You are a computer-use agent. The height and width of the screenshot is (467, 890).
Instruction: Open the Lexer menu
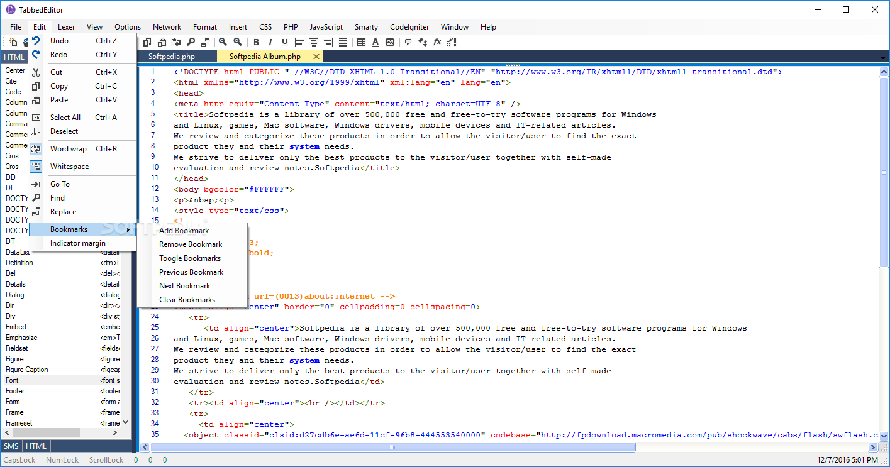(x=66, y=27)
